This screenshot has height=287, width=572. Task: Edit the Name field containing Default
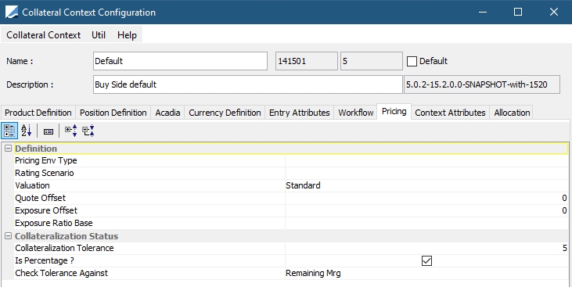pos(180,61)
